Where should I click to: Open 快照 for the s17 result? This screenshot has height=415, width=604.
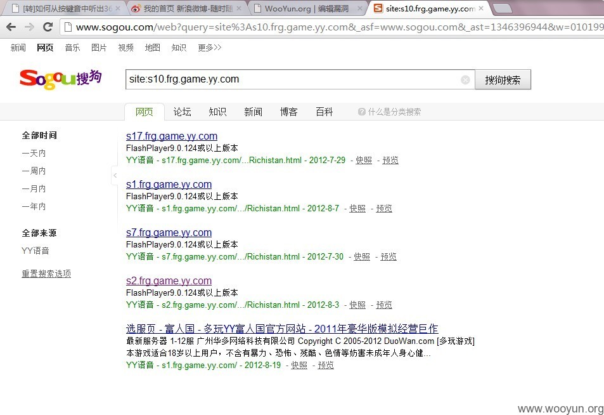pyautogui.click(x=364, y=160)
